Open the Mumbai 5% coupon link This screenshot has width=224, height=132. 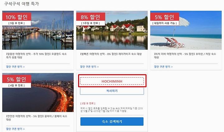click(x=15, y=129)
